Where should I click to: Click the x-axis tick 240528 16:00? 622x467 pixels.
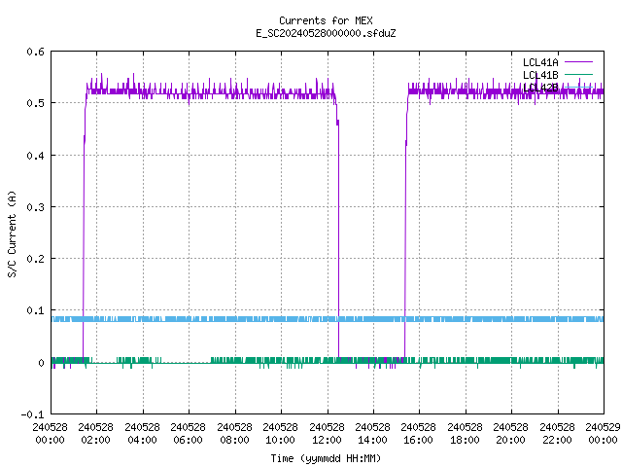418,433
